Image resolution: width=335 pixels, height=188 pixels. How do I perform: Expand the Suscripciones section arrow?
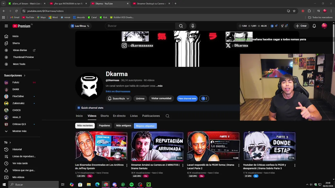point(25,75)
